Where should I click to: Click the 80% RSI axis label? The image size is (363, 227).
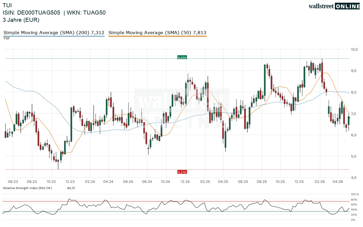[354, 200]
